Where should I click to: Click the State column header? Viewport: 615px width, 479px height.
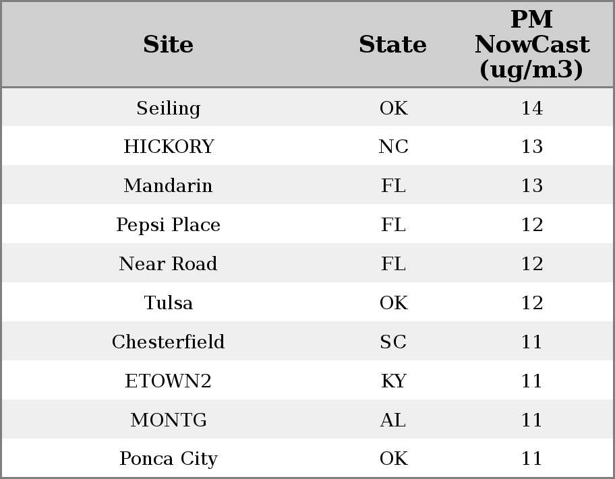tap(393, 45)
